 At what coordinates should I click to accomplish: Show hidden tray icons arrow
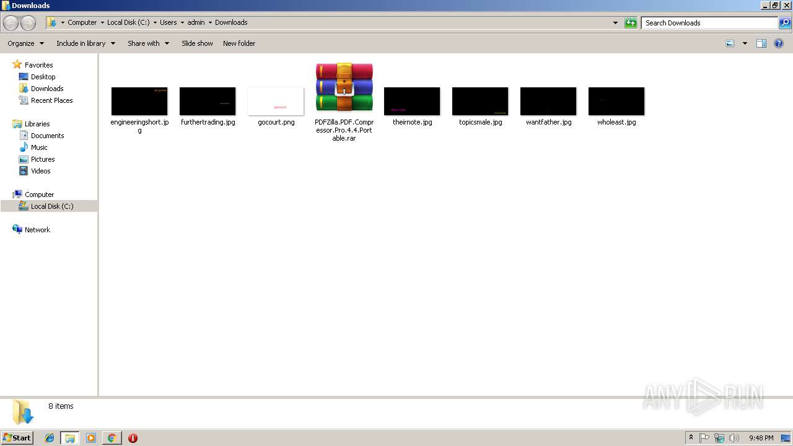(691, 438)
